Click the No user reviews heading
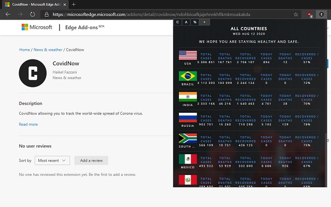The height and width of the screenshot is (207, 331). [x=35, y=146]
